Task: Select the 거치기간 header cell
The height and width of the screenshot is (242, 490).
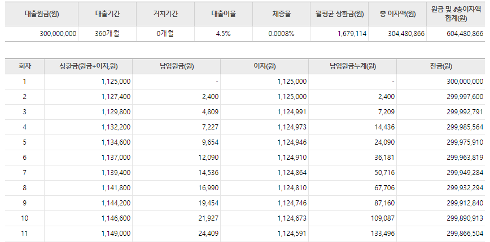Action: [165, 14]
